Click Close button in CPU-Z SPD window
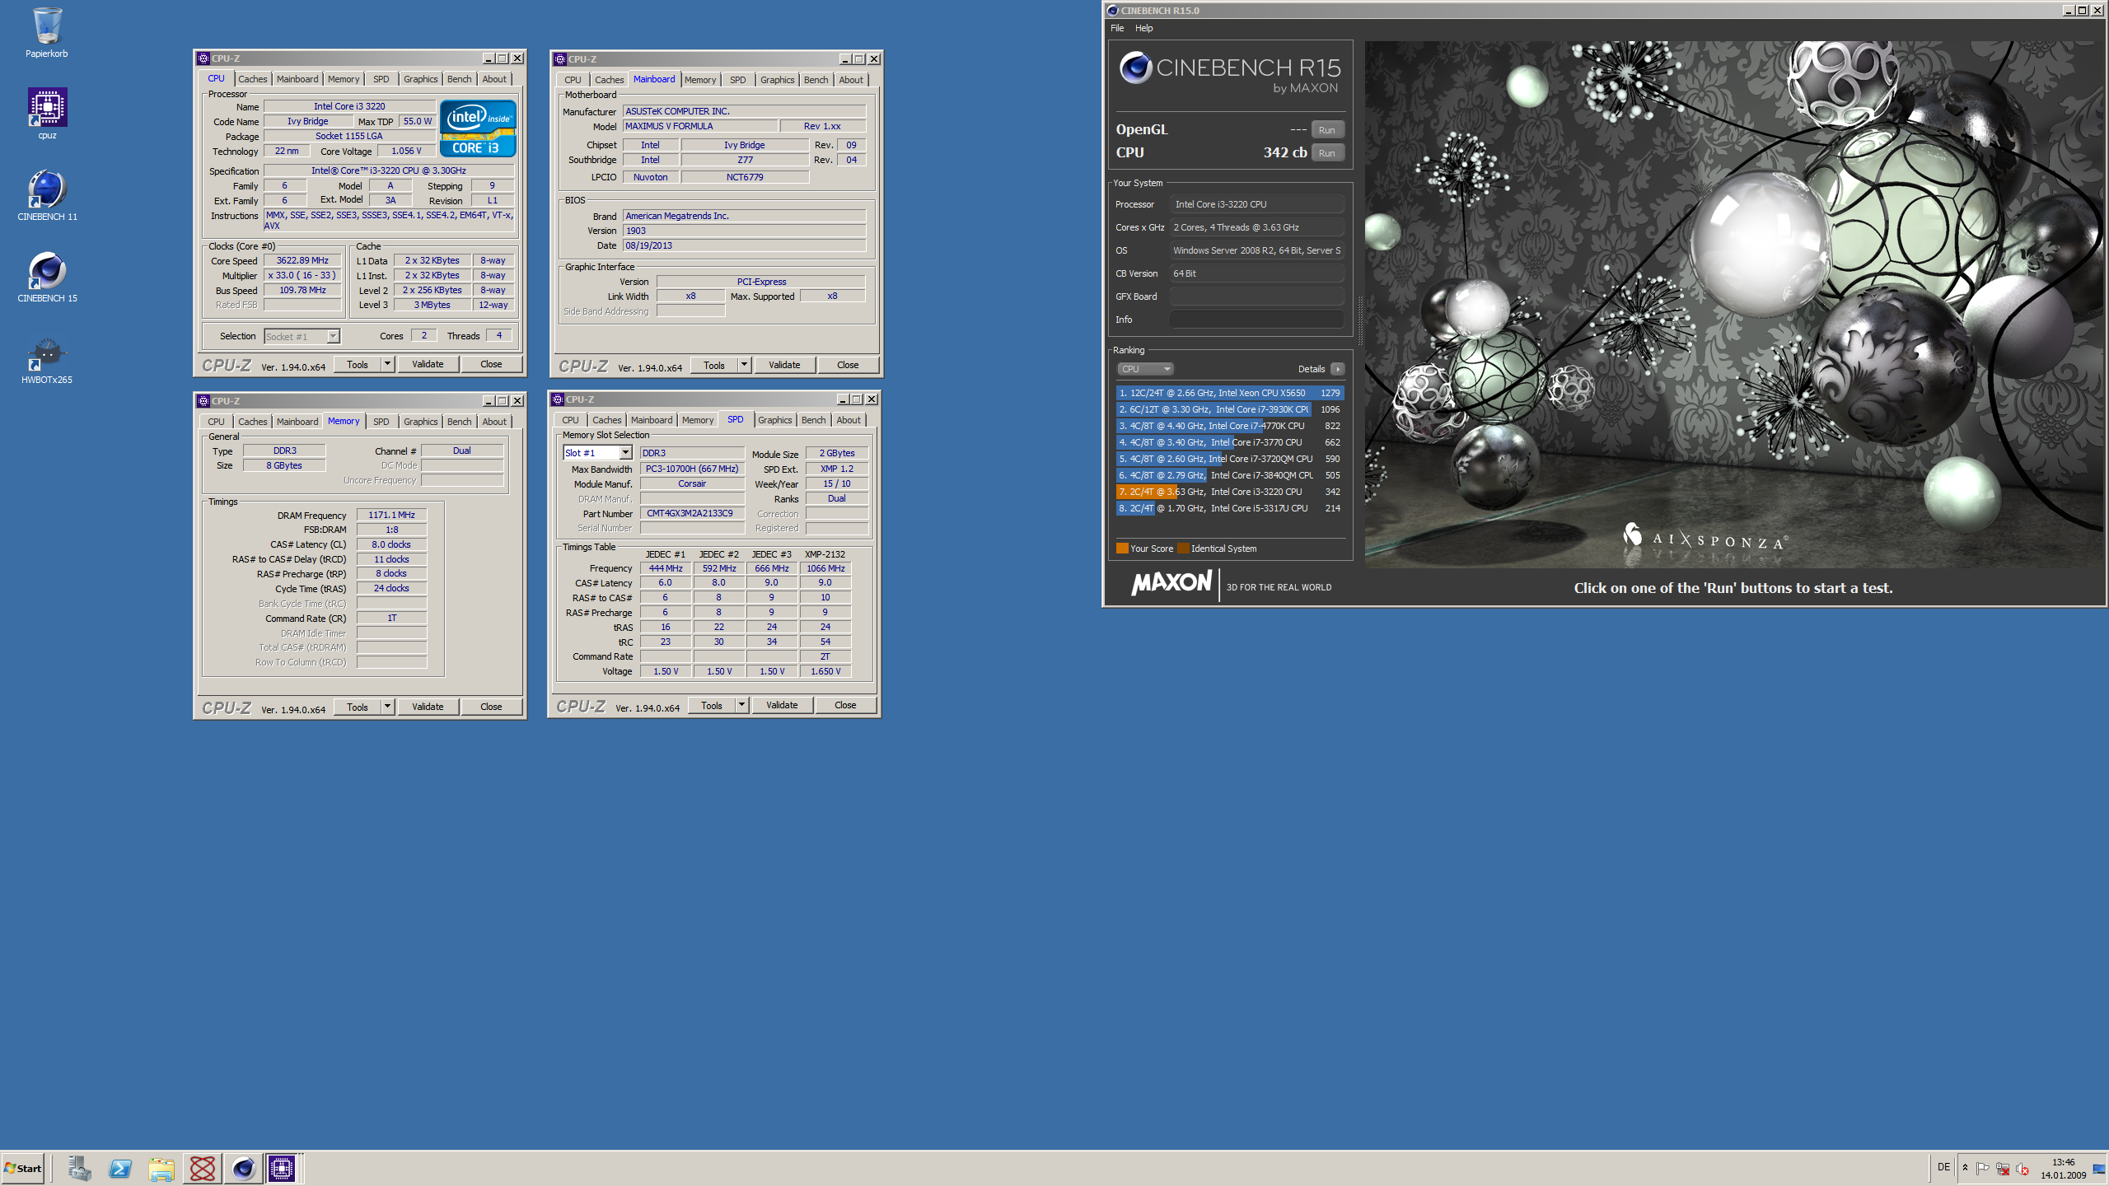Screen dimensions: 2109x1186 click(845, 705)
